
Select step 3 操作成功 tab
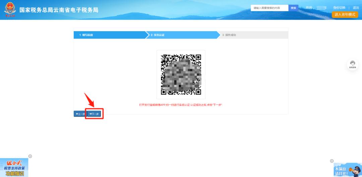point(253,35)
